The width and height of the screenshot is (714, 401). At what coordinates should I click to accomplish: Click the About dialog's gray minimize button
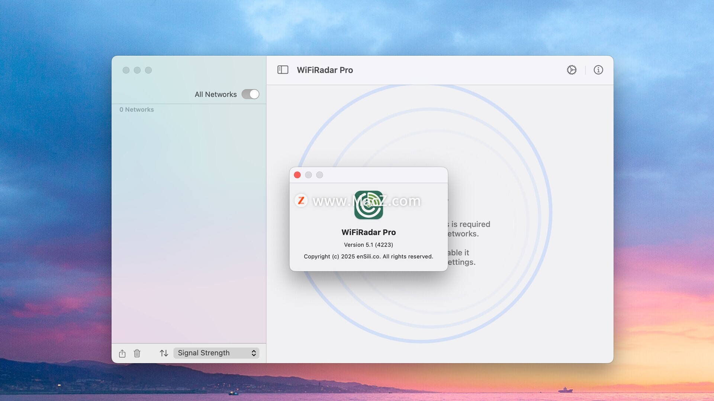(x=308, y=175)
